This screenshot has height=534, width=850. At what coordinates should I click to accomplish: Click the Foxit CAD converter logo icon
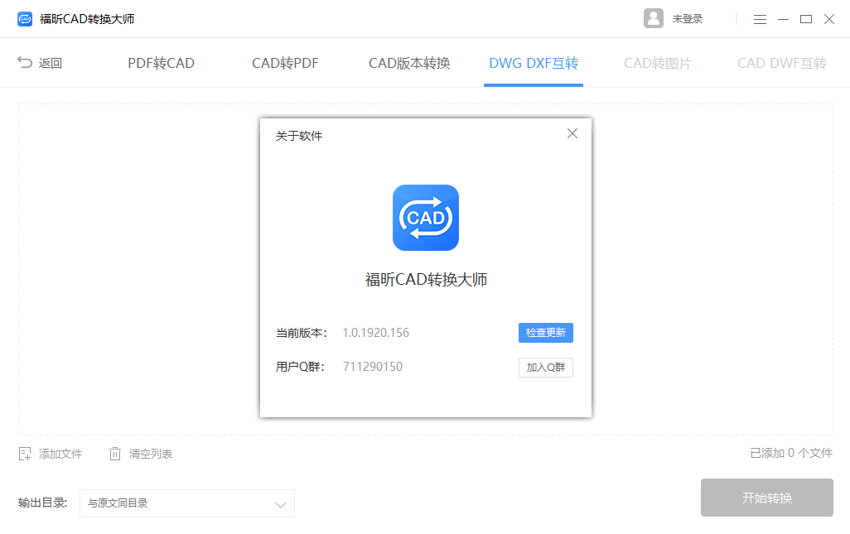24,18
